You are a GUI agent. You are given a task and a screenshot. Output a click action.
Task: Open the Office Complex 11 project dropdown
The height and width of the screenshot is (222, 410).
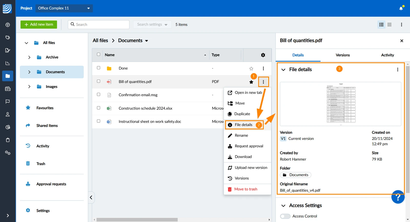point(64,8)
